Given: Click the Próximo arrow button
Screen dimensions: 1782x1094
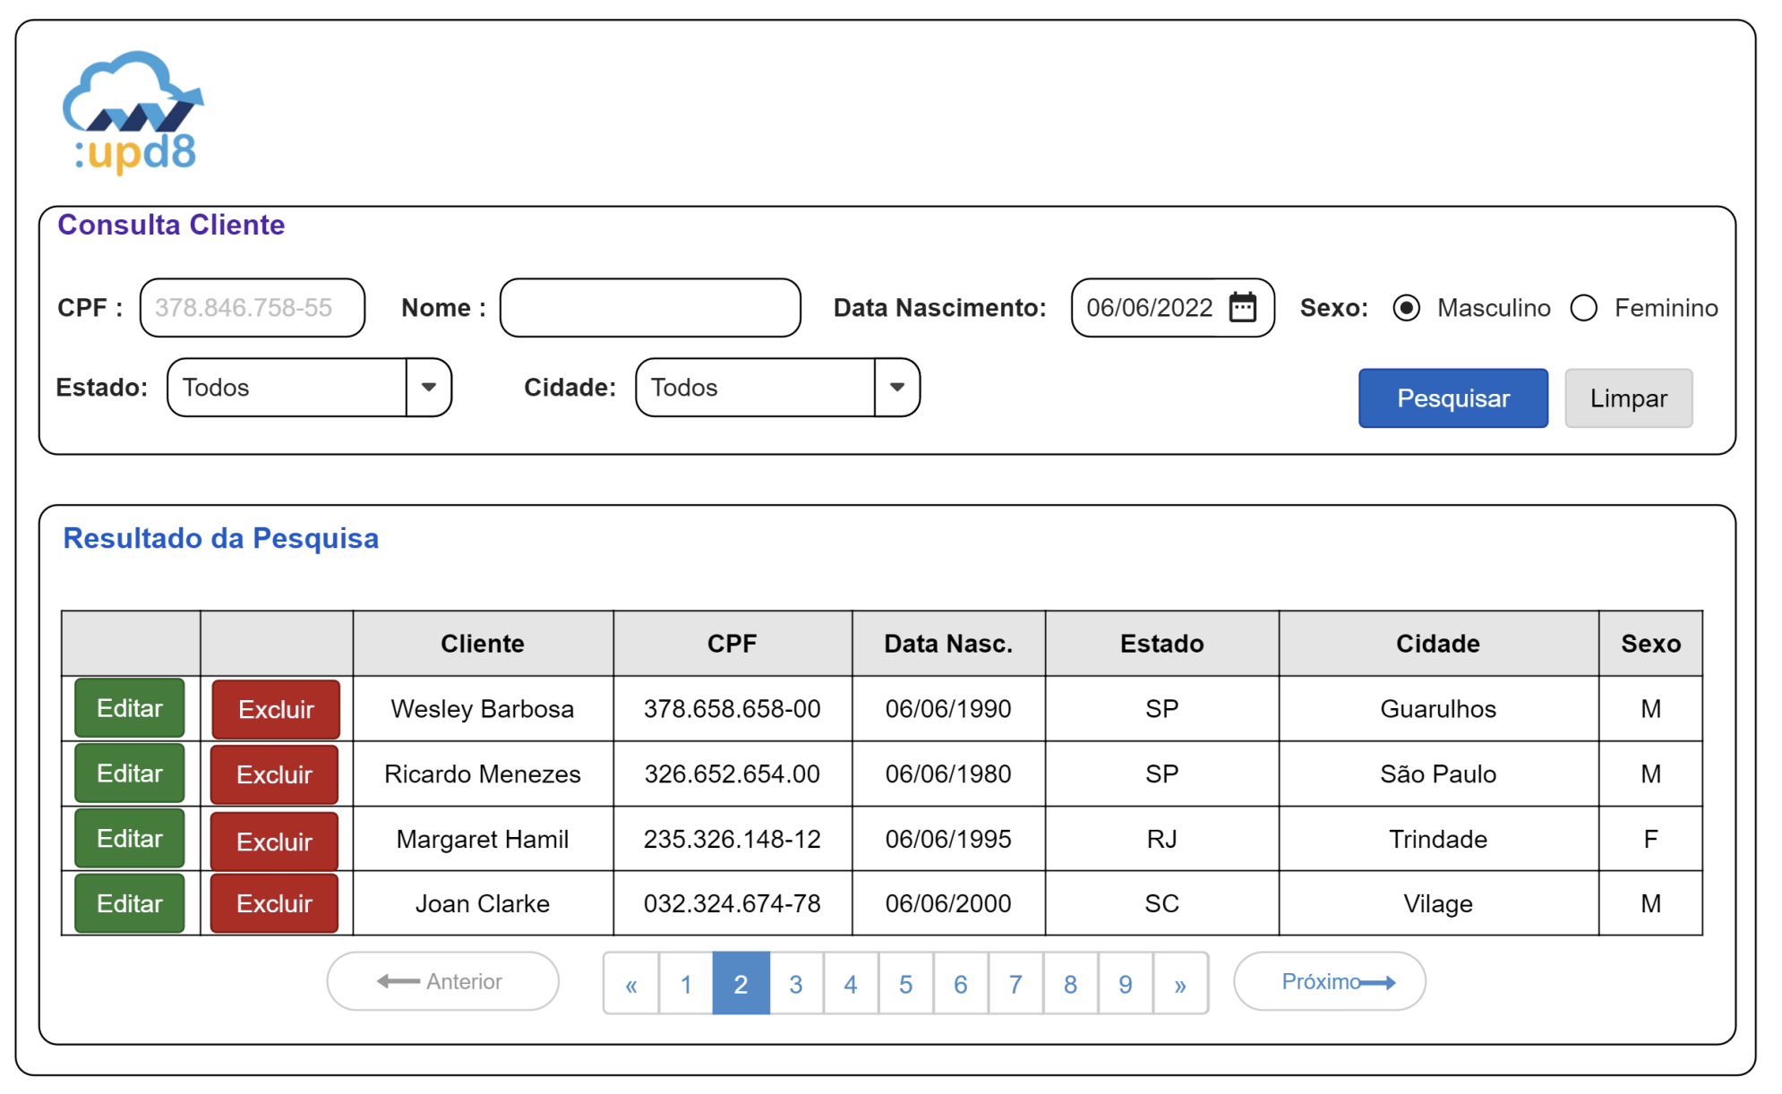Looking at the screenshot, I should click(x=1329, y=982).
